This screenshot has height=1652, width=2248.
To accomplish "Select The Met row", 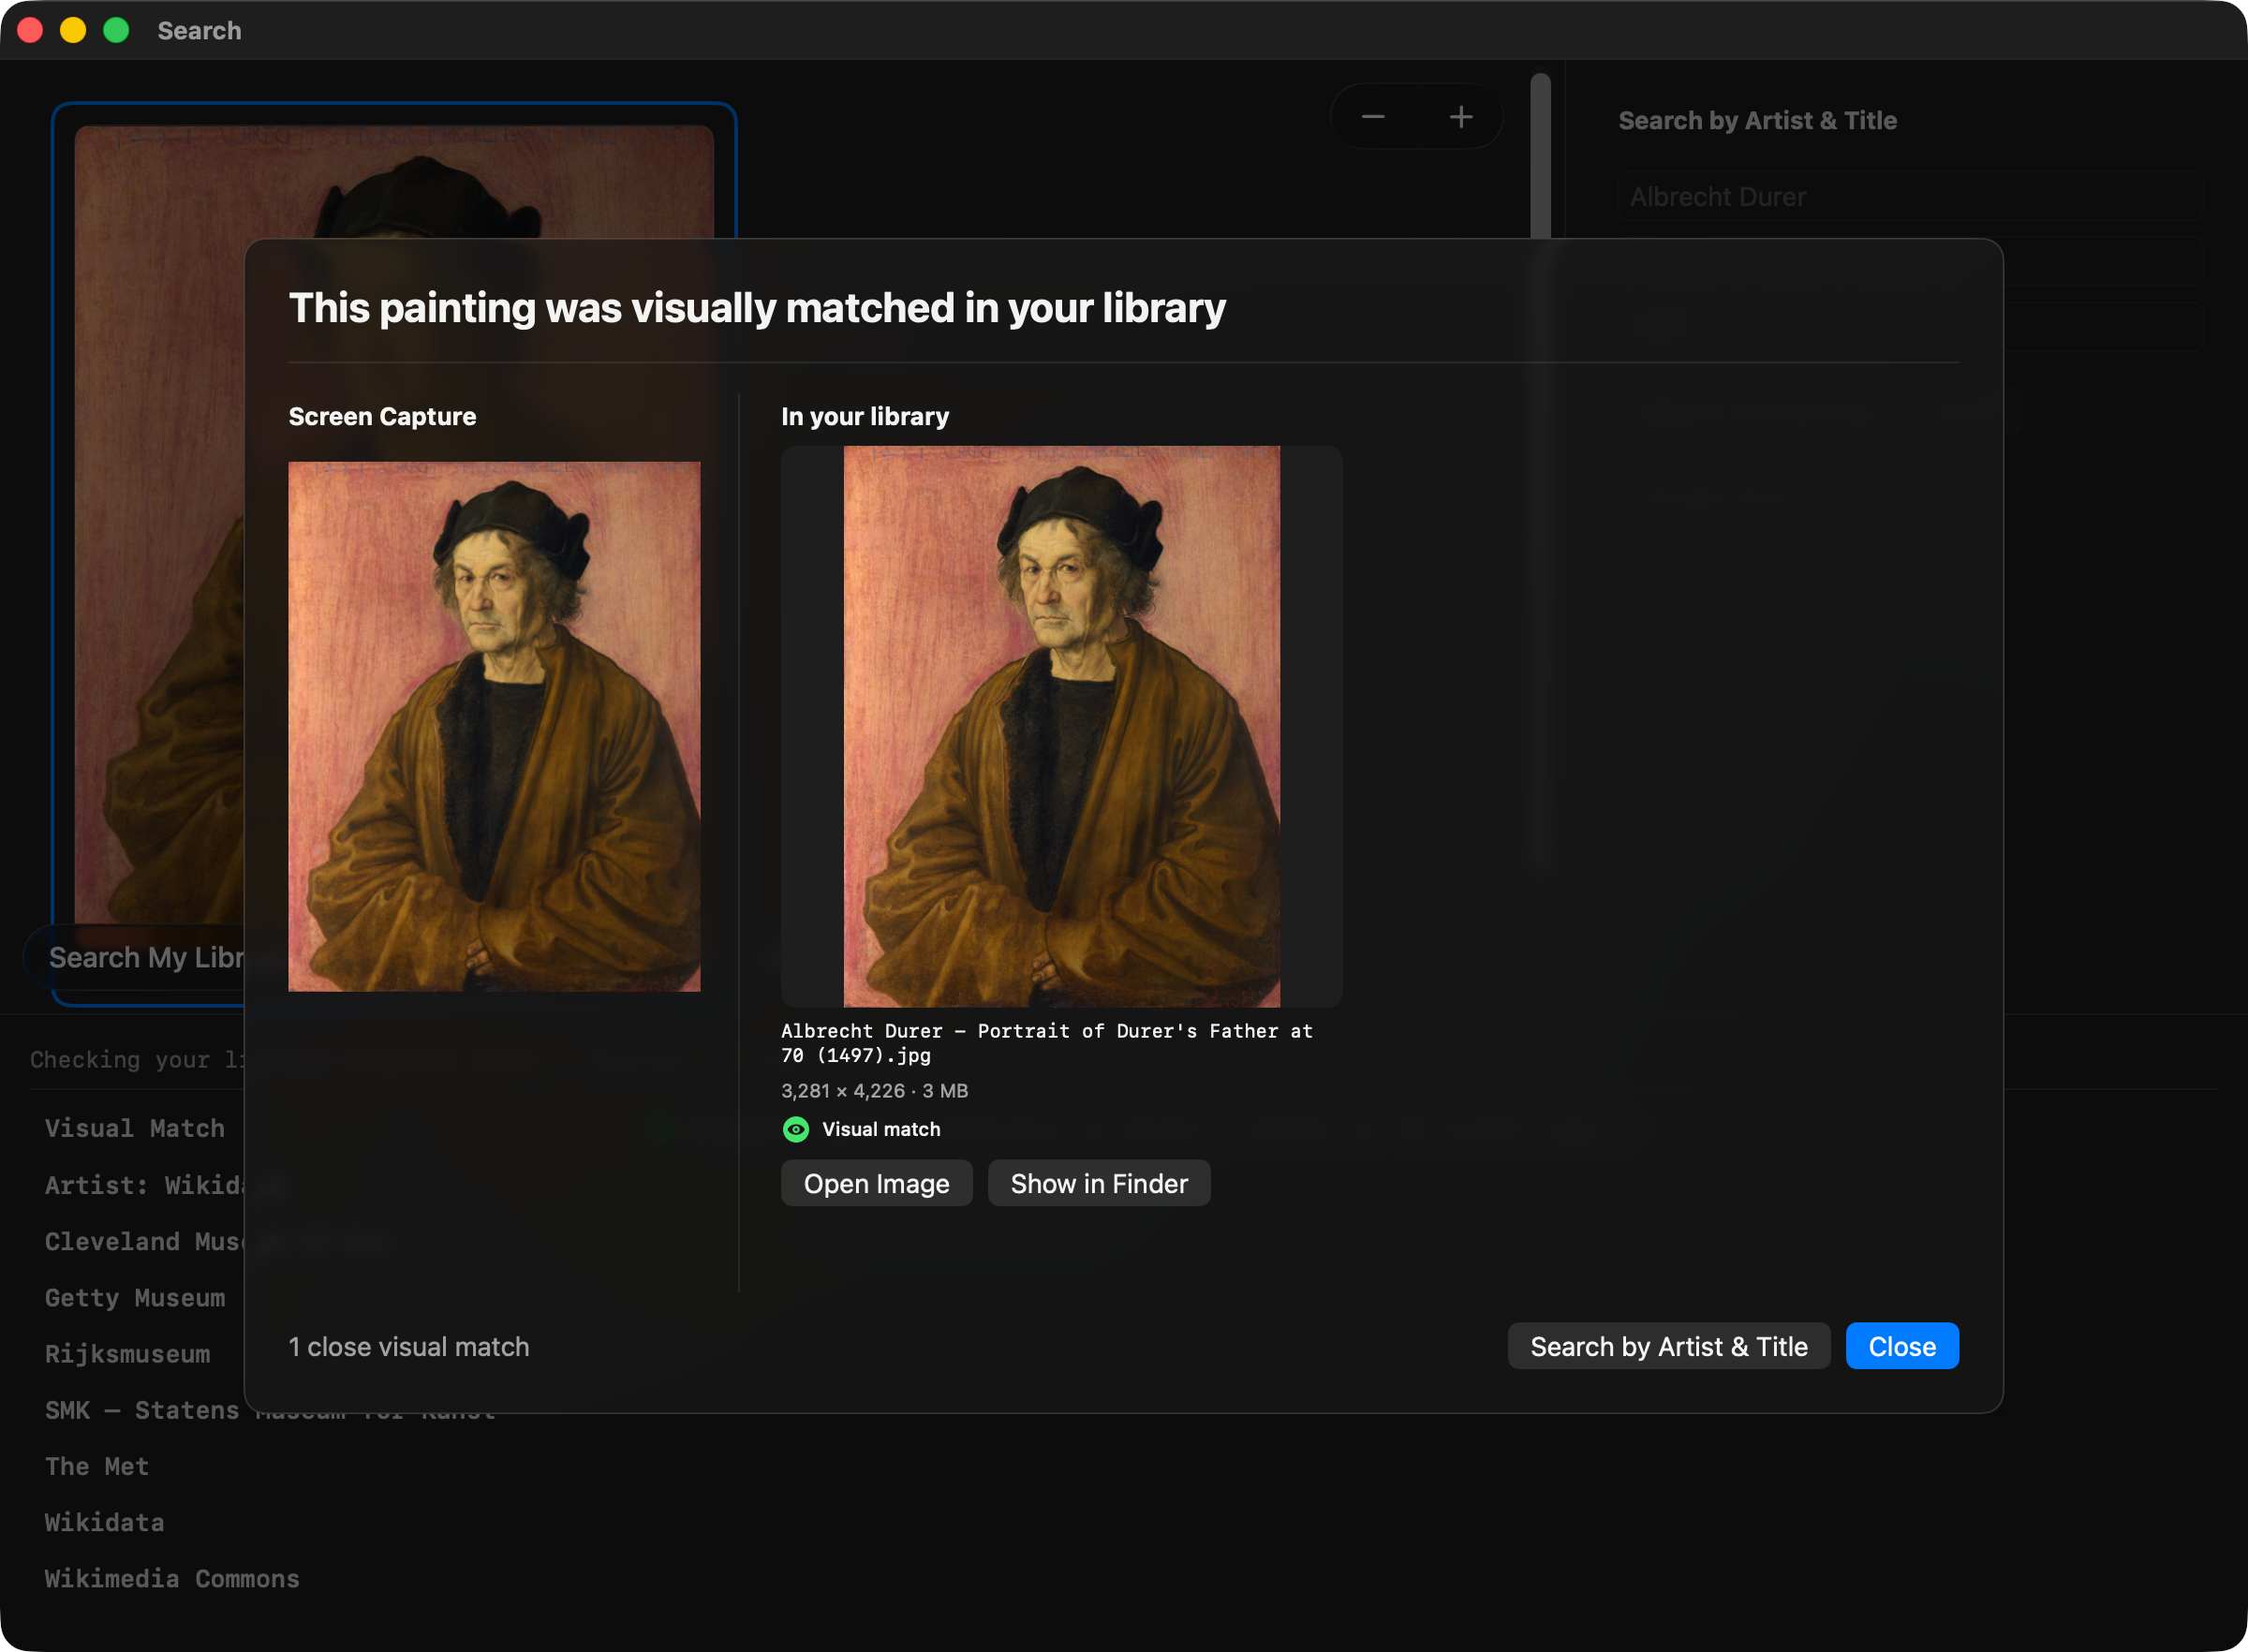I will (x=97, y=1466).
